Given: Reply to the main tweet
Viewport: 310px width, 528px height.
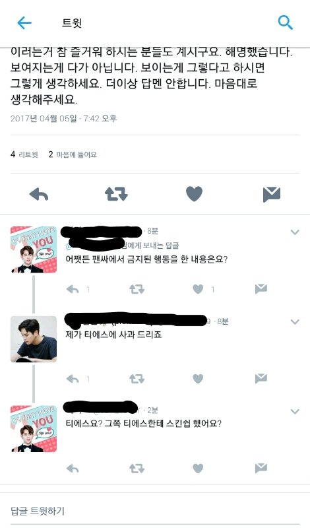Looking at the screenshot, I should [x=39, y=194].
